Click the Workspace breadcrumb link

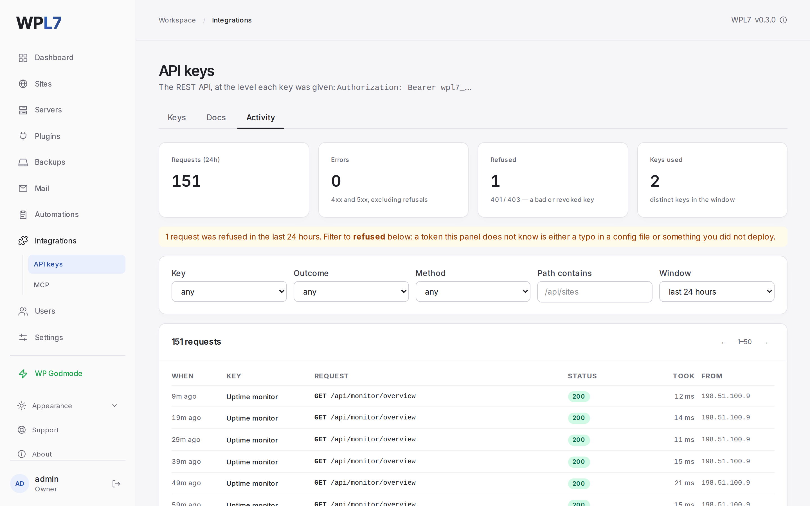click(177, 20)
